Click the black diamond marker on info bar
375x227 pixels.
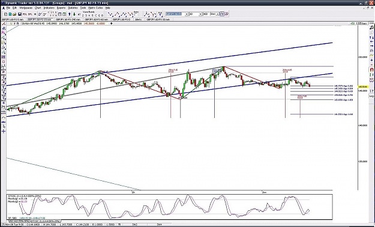coord(111,23)
